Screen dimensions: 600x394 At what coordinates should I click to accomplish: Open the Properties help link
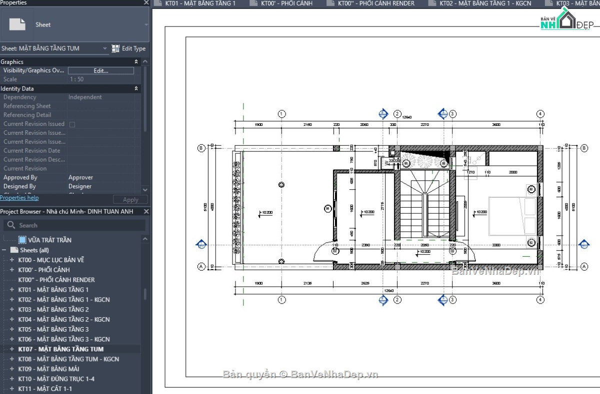point(19,198)
